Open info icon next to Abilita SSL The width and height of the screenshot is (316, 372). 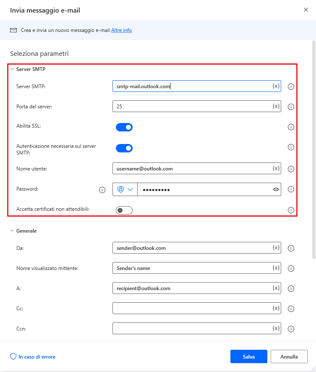click(291, 127)
